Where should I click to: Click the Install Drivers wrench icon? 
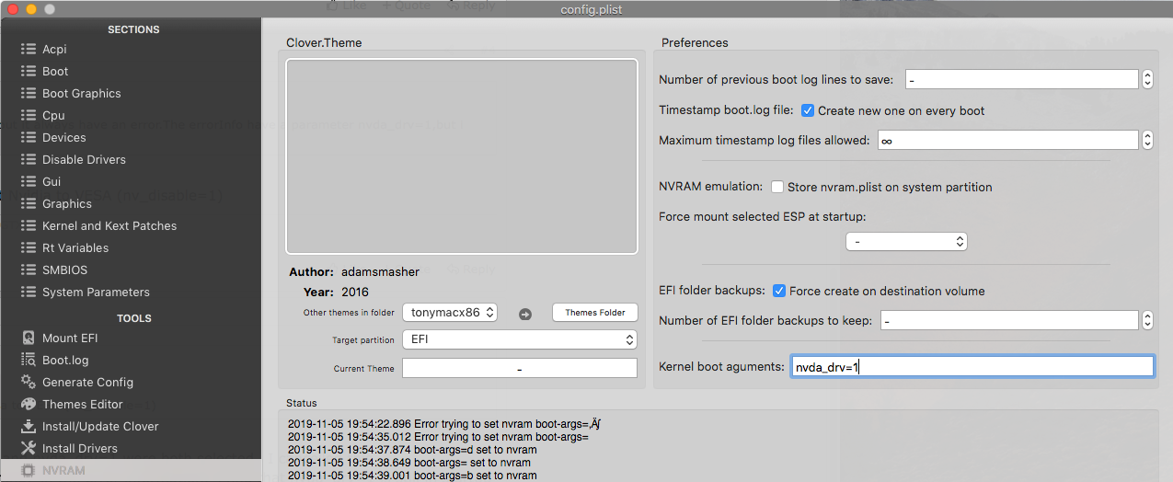(28, 448)
